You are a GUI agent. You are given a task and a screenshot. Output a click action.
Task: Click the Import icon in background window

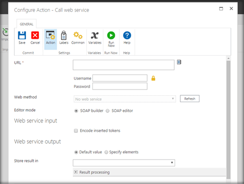[x=5, y=32]
